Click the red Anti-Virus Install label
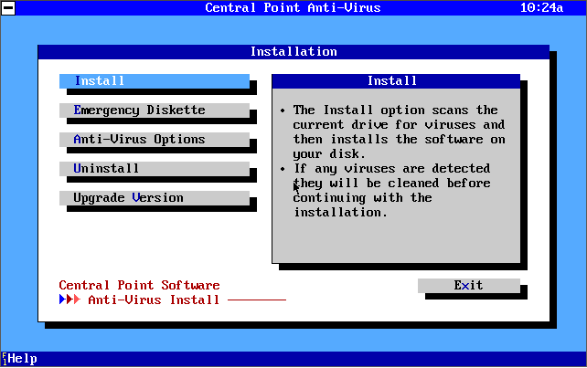The height and width of the screenshot is (368, 587). coord(154,300)
